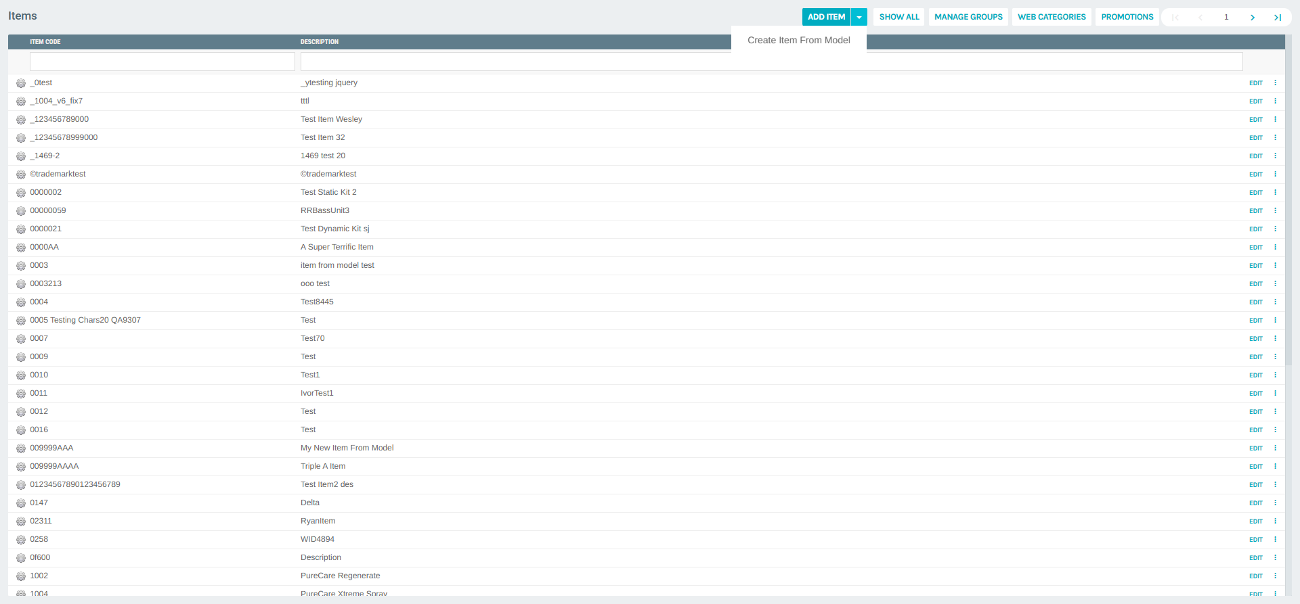This screenshot has width=1300, height=604.
Task: Click the gear icon for item 0000AA
Action: pos(21,248)
